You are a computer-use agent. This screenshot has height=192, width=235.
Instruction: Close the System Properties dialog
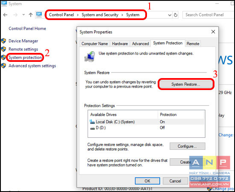point(213,32)
